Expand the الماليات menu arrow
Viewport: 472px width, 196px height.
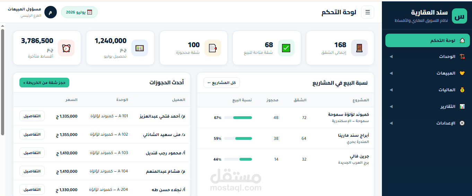pyautogui.click(x=391, y=90)
